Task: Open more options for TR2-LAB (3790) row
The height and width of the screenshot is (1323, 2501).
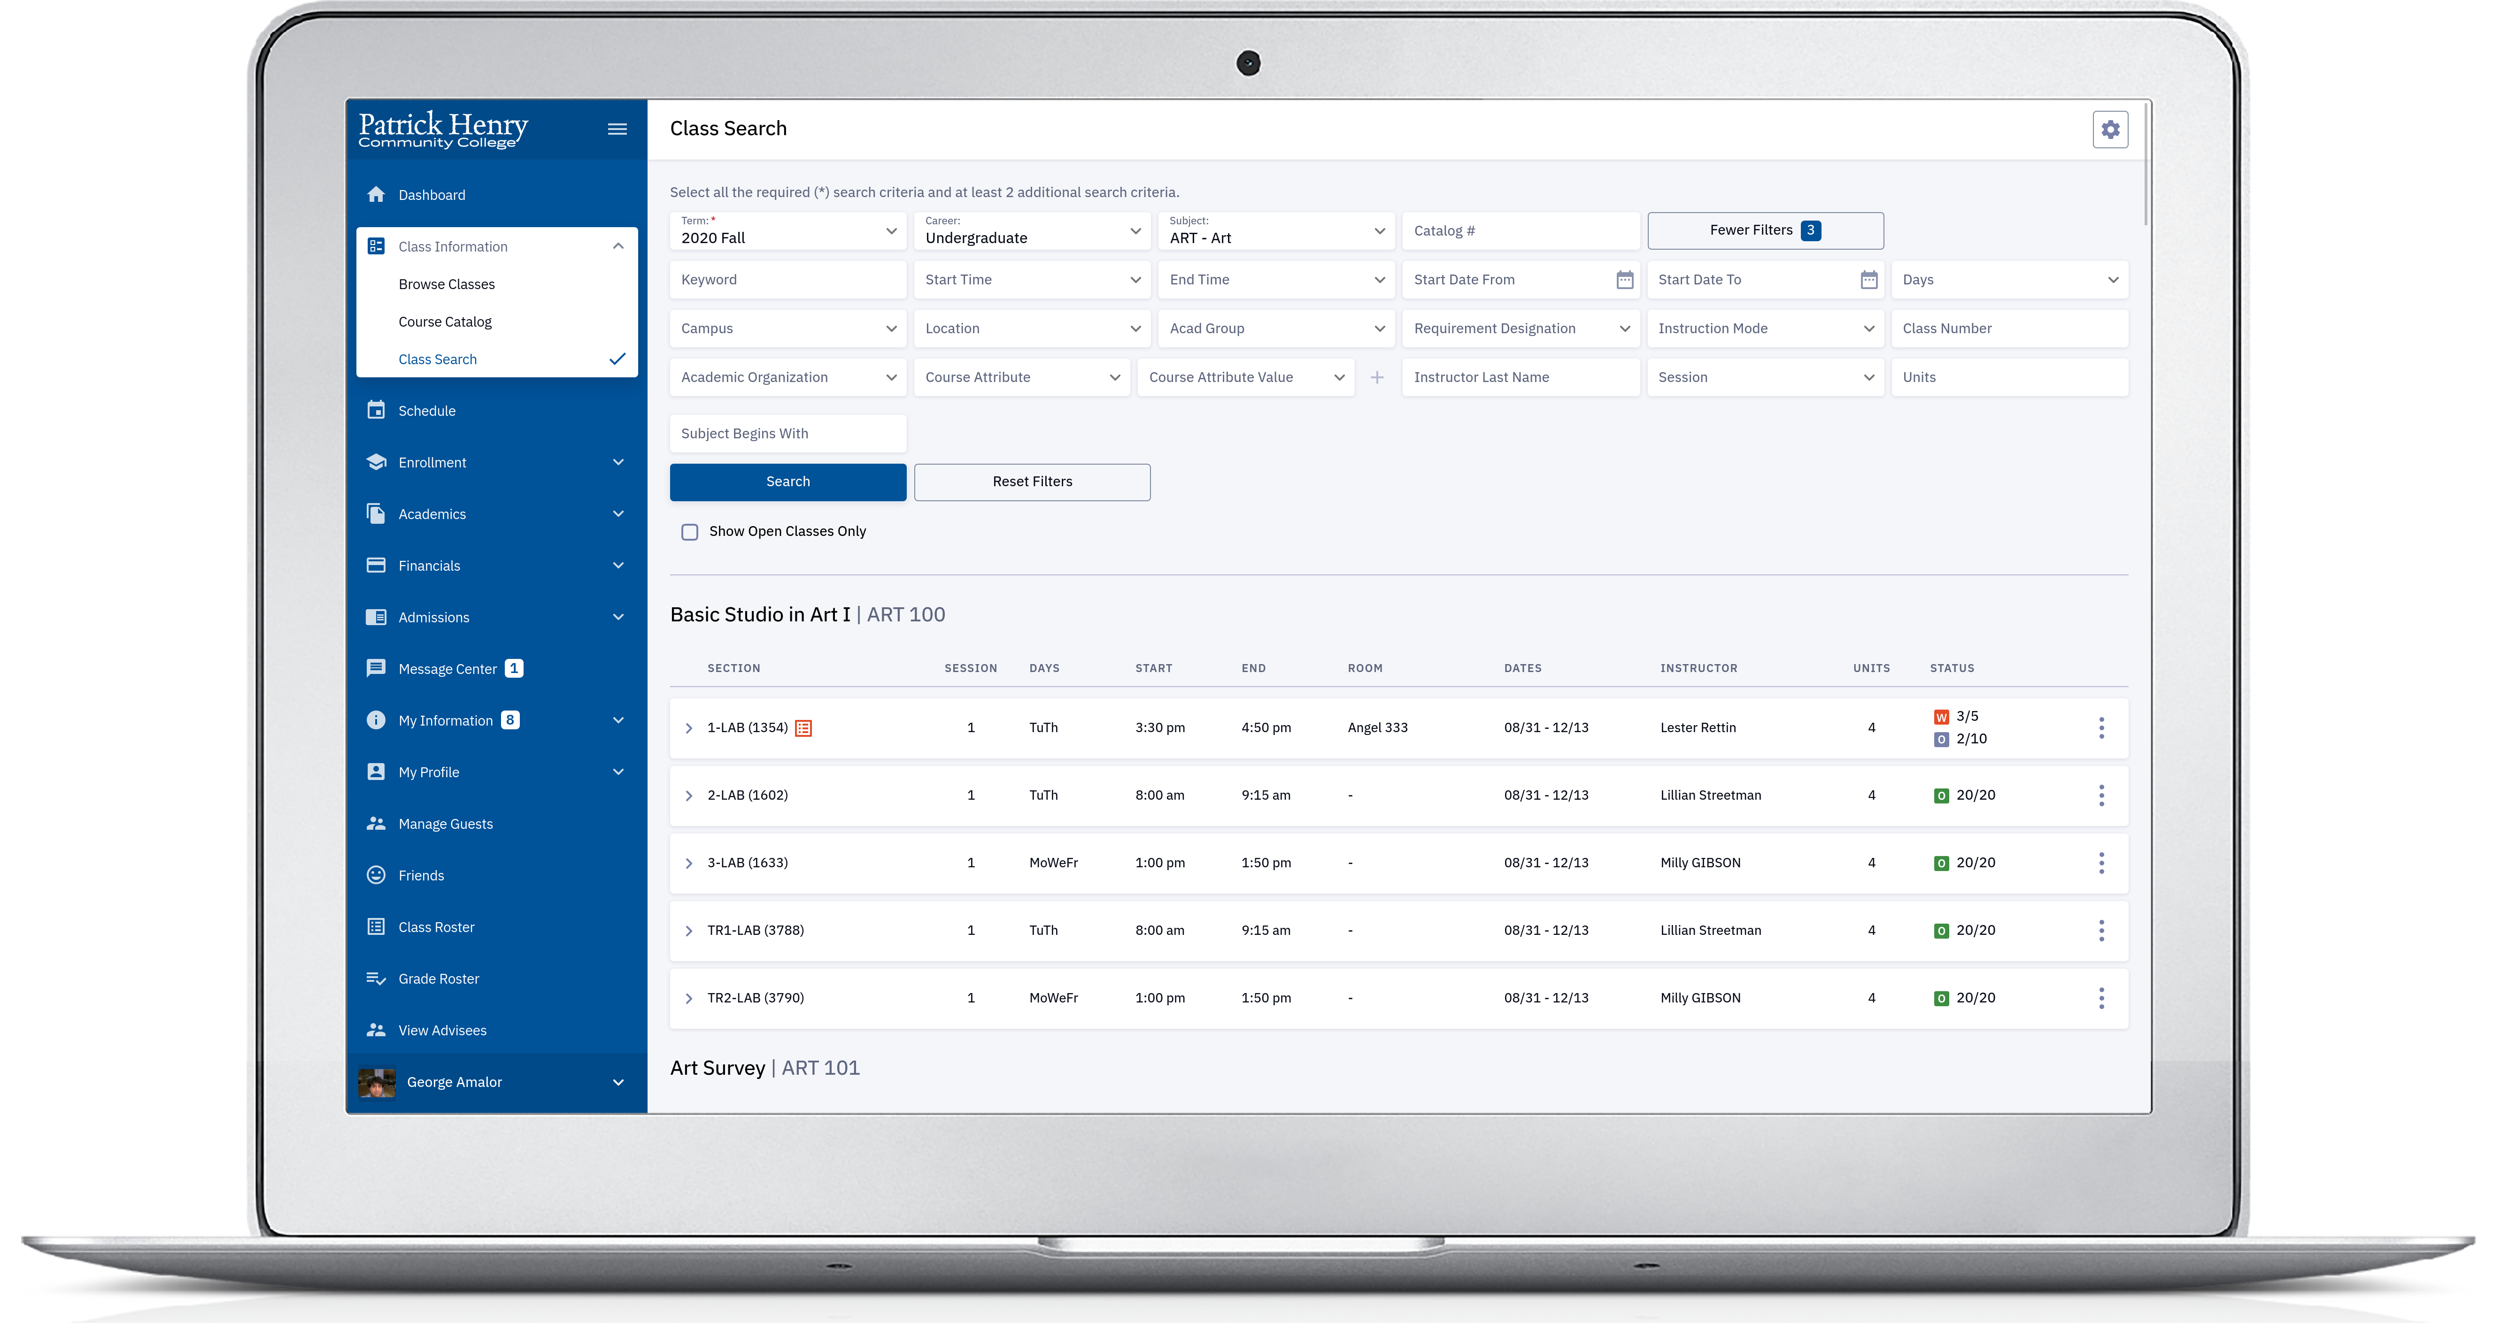Action: click(2101, 998)
